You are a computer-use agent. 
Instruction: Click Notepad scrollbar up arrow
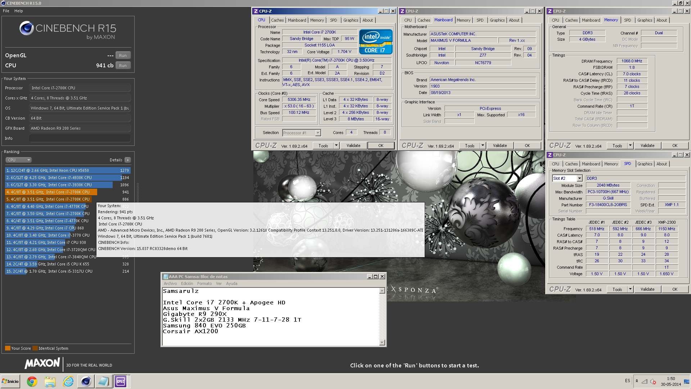coord(382,291)
